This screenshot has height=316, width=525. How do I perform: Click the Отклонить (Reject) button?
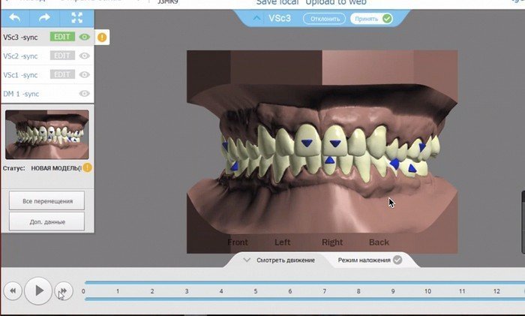point(324,19)
